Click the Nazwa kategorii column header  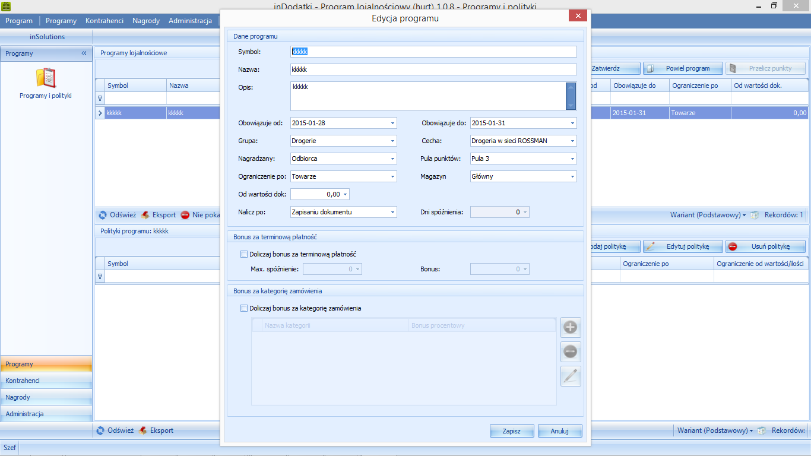(335, 325)
